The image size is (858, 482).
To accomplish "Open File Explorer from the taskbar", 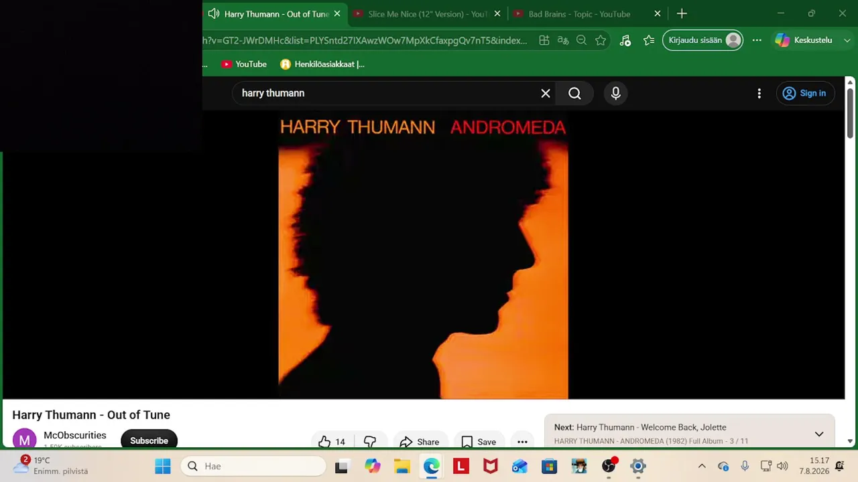I will tap(402, 466).
